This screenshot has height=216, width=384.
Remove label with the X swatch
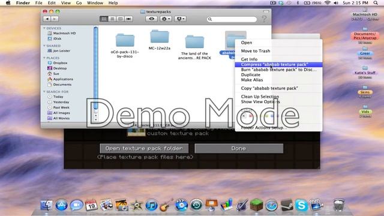coord(244,116)
